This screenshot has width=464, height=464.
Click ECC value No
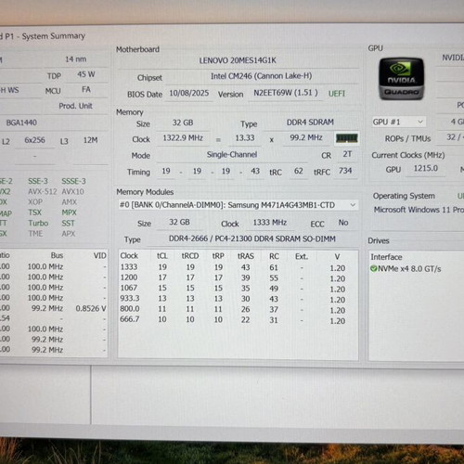pos(343,223)
